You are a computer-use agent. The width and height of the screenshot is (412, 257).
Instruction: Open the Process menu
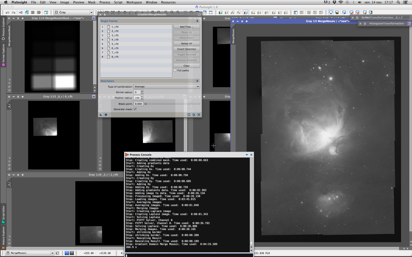tap(105, 2)
